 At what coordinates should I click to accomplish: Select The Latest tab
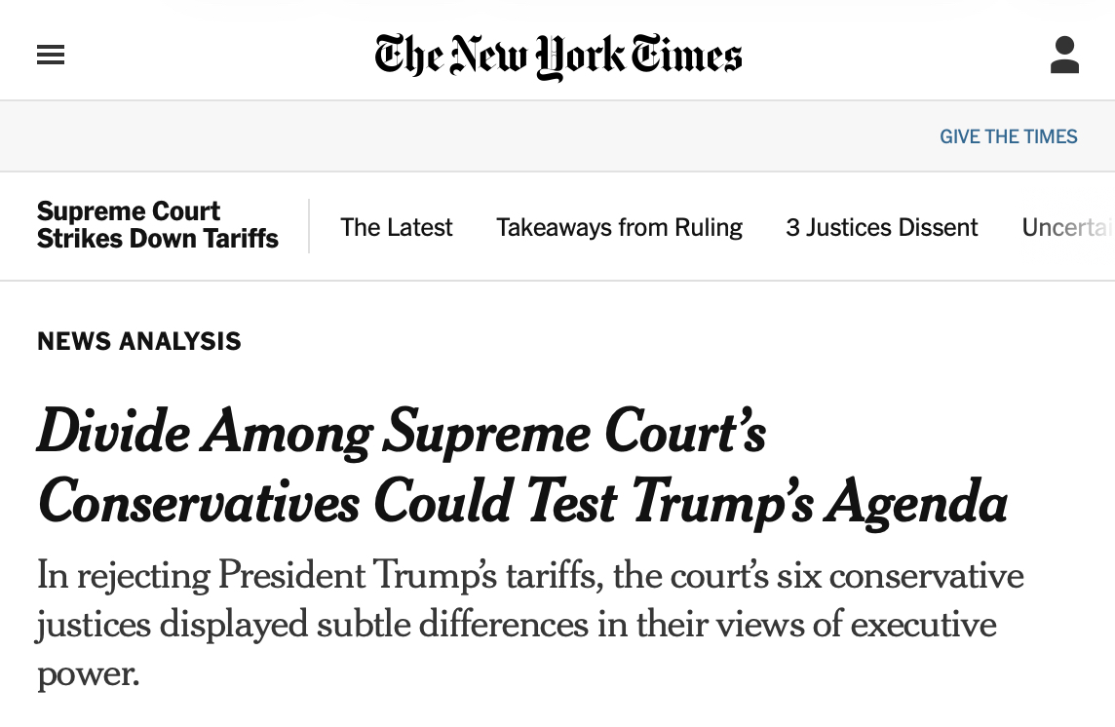[x=397, y=228]
